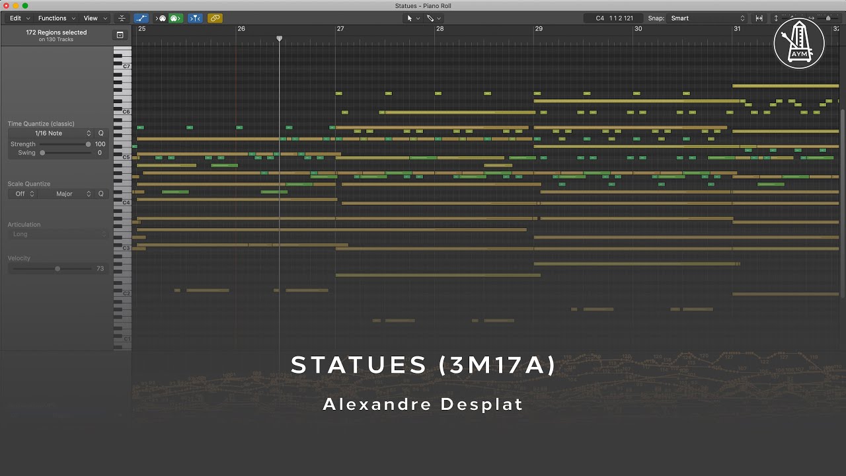
Task: Click the Velocity value 73
Action: [100, 268]
